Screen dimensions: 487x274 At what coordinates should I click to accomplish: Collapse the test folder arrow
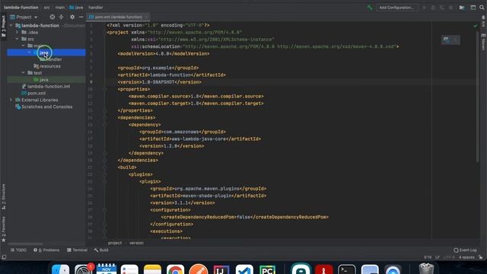pos(24,73)
